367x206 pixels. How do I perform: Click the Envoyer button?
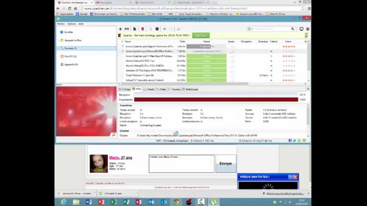(226, 164)
